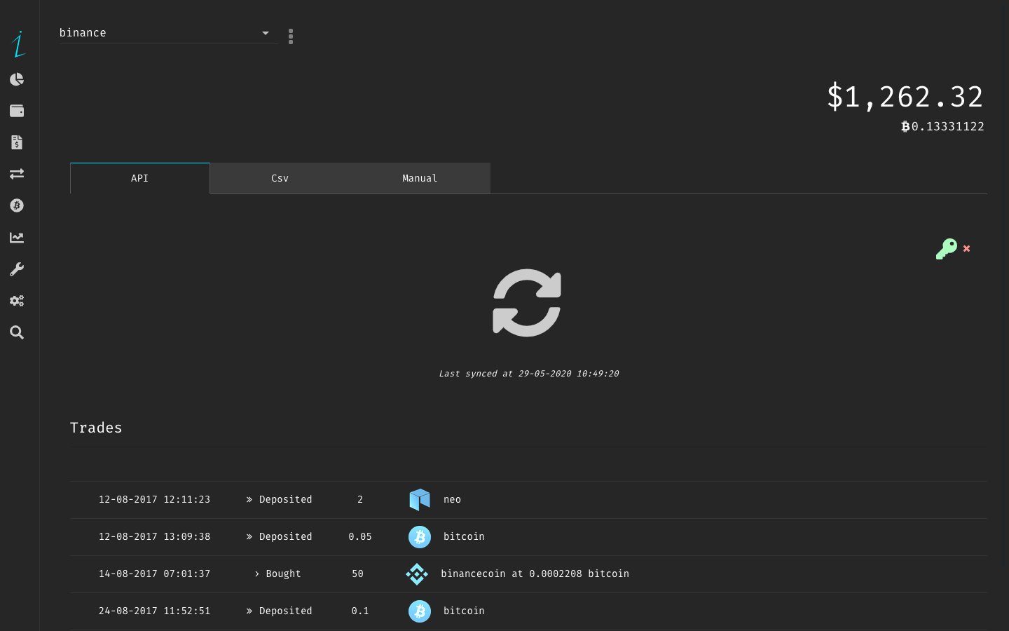Click amount 2 in neo row
1009x631 pixels.
tap(360, 500)
